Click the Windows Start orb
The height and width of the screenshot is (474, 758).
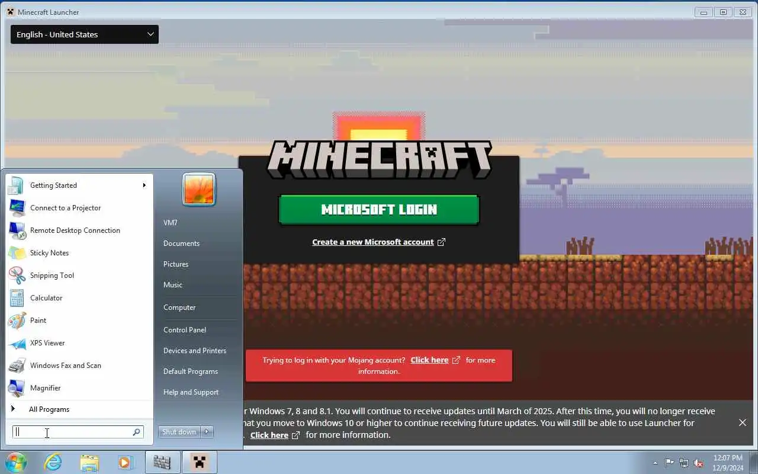pyautogui.click(x=16, y=462)
